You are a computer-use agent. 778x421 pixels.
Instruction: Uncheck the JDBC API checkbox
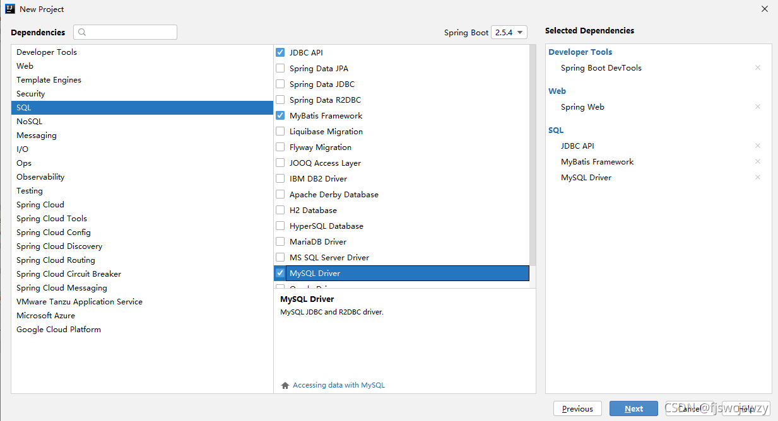[x=280, y=52]
